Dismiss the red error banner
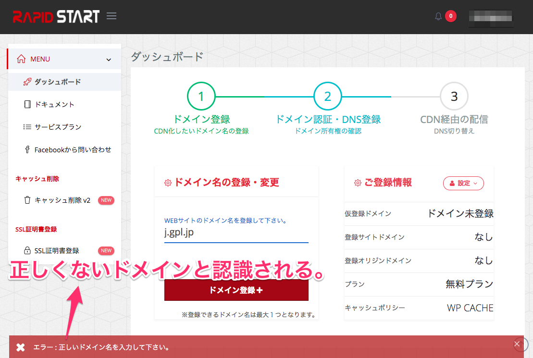 tap(517, 344)
